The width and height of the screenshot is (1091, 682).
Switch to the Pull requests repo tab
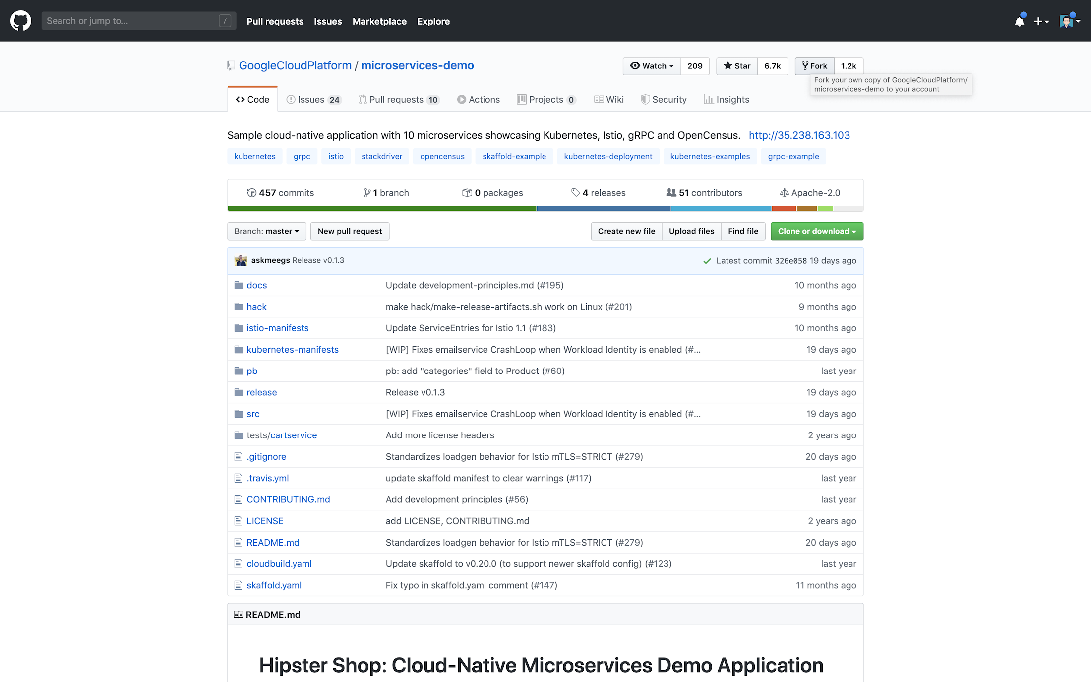pos(399,99)
